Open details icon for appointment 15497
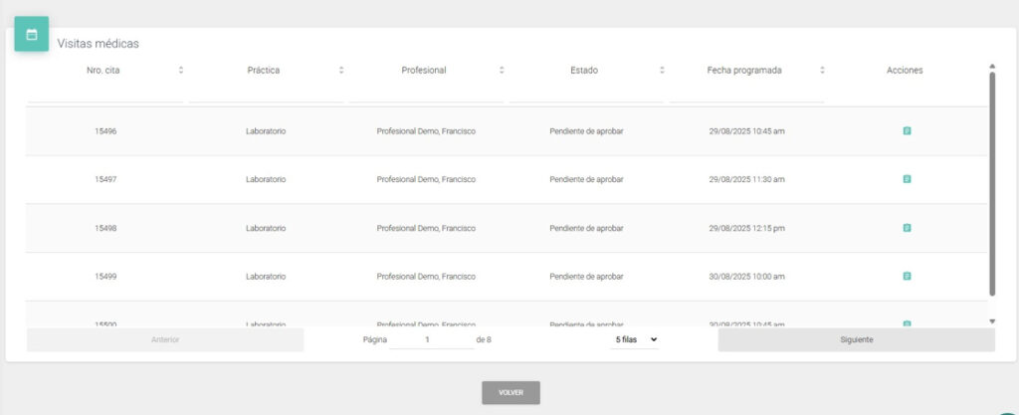This screenshot has height=415, width=1019. tap(907, 179)
